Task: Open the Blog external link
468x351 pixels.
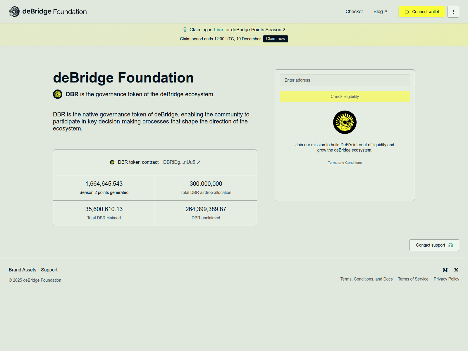Action: click(380, 12)
